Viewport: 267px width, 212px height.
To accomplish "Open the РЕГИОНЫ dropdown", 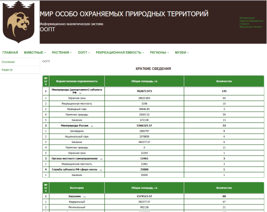I will [x=160, y=53].
